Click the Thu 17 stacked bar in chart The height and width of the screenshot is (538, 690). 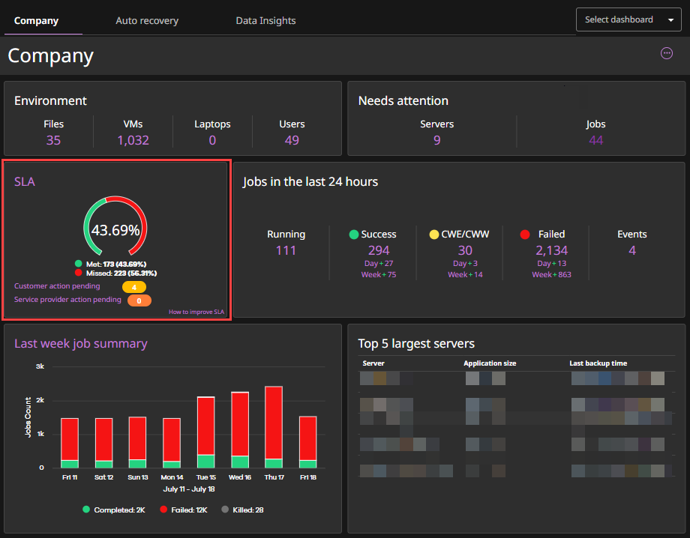(273, 427)
